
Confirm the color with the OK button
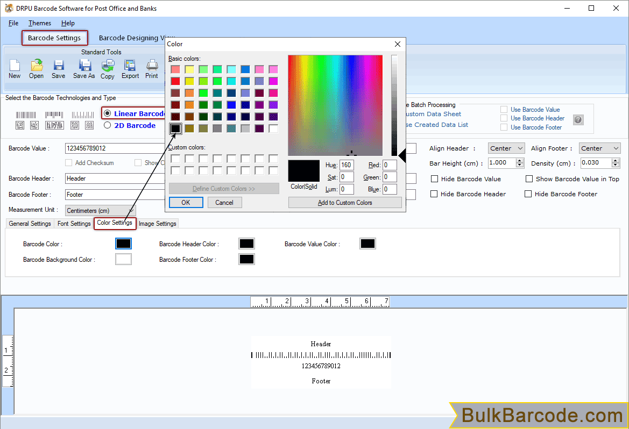click(186, 203)
